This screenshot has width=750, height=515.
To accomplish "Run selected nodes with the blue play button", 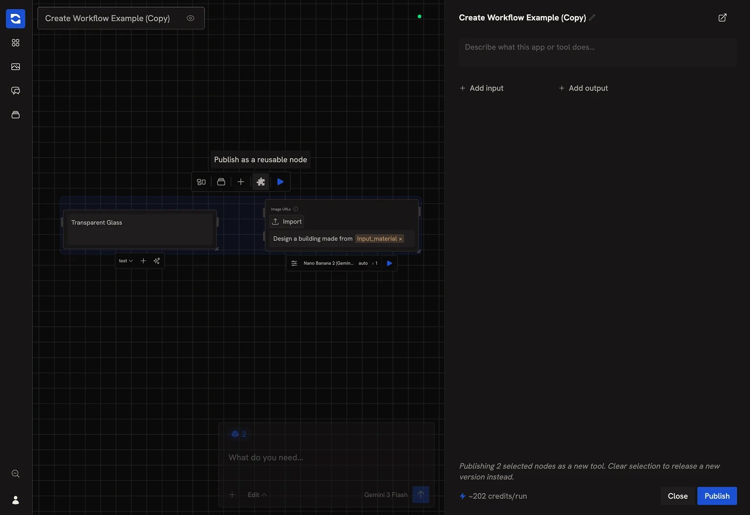I will pos(280,182).
